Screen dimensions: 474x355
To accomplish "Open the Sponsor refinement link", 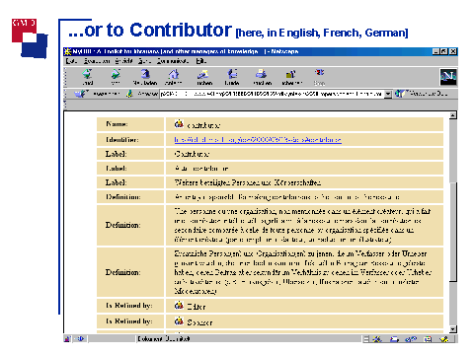I will point(199,322).
